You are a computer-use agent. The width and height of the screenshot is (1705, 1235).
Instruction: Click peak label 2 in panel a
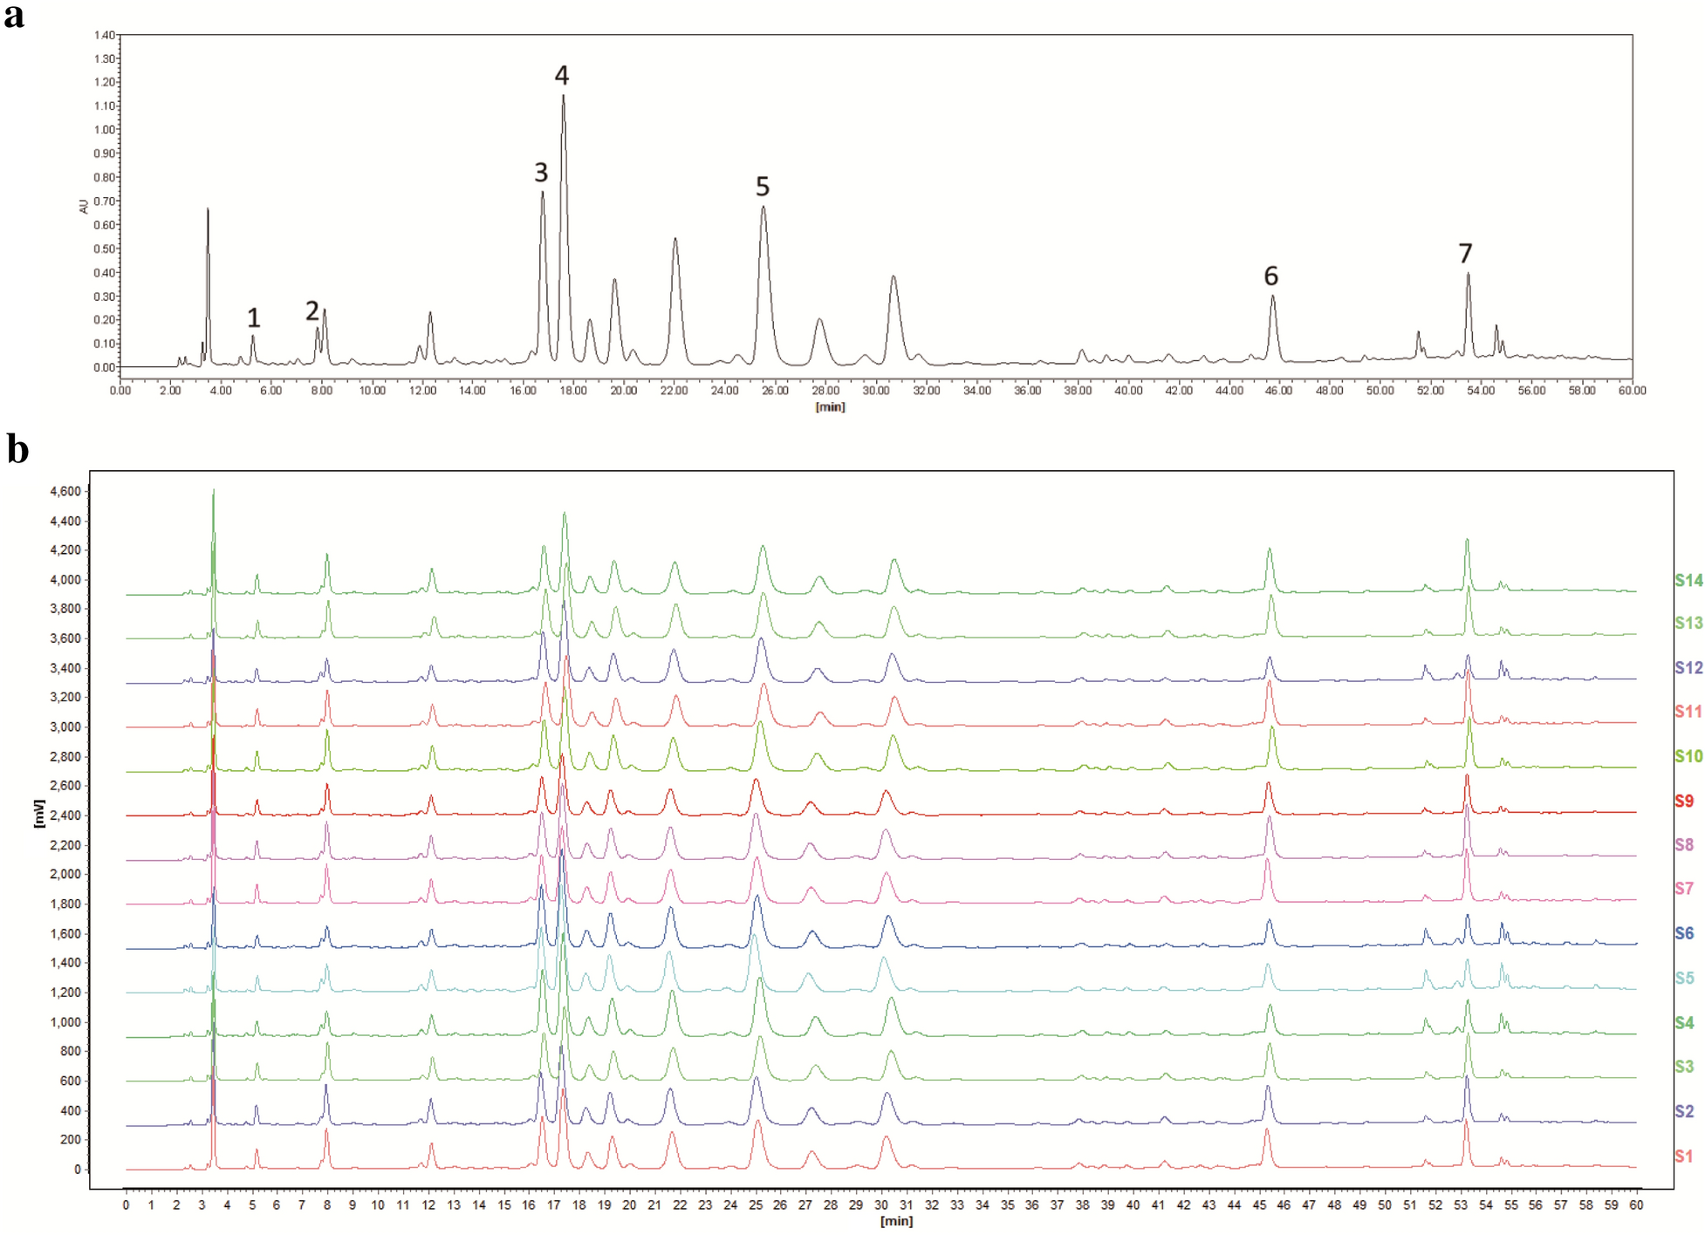312,310
